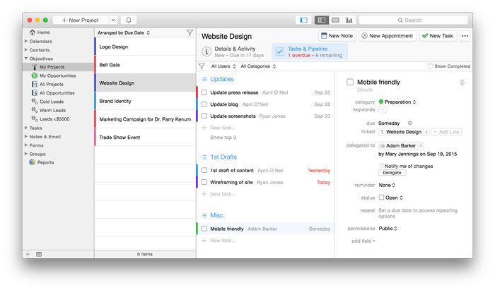Click the green Preparation category dot
This screenshot has height=290, width=495.
click(x=381, y=102)
